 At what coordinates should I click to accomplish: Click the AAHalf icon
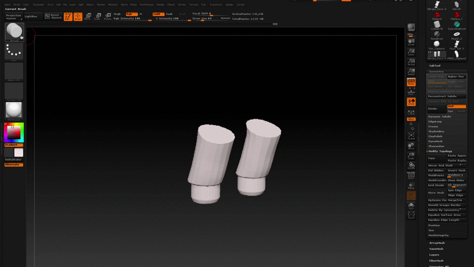411,72
